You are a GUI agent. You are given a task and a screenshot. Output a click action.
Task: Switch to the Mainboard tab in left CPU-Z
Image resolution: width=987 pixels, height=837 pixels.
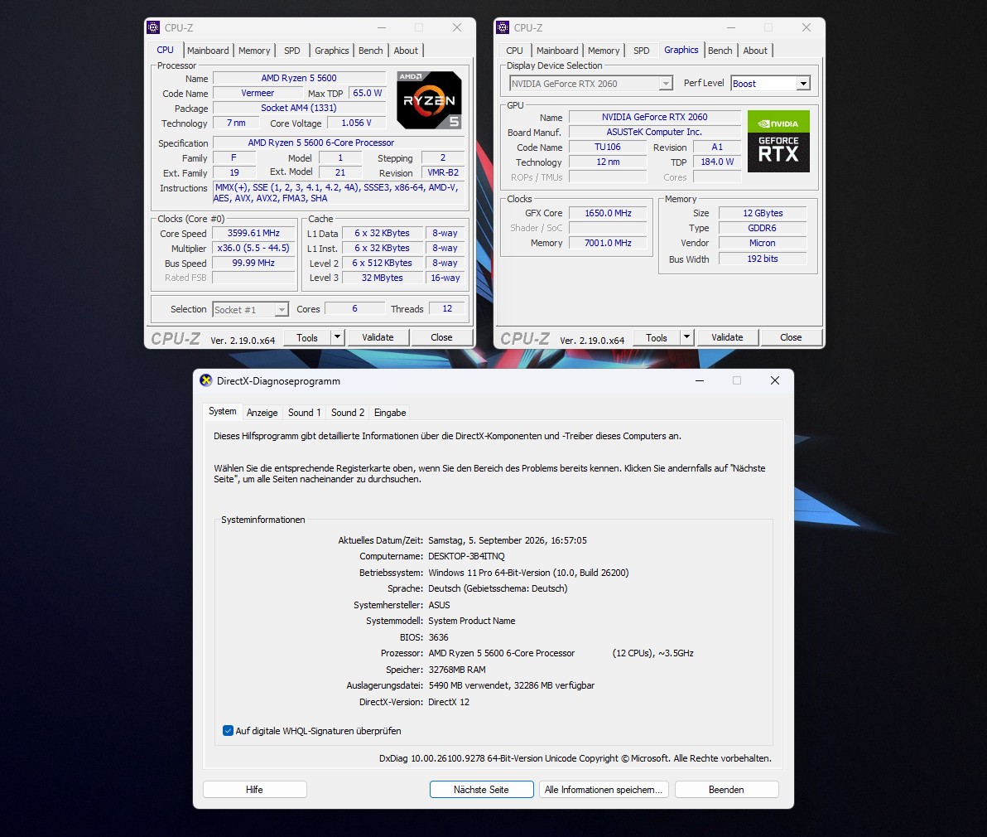coord(208,51)
